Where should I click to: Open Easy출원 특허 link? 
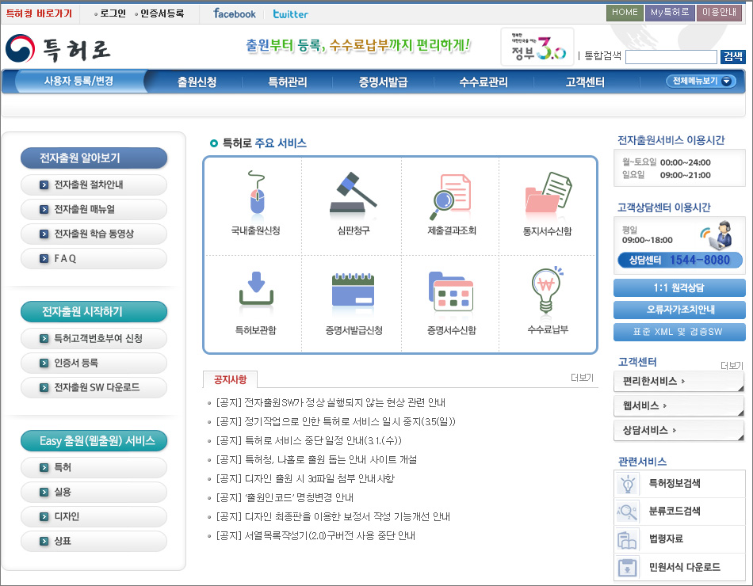(x=94, y=467)
